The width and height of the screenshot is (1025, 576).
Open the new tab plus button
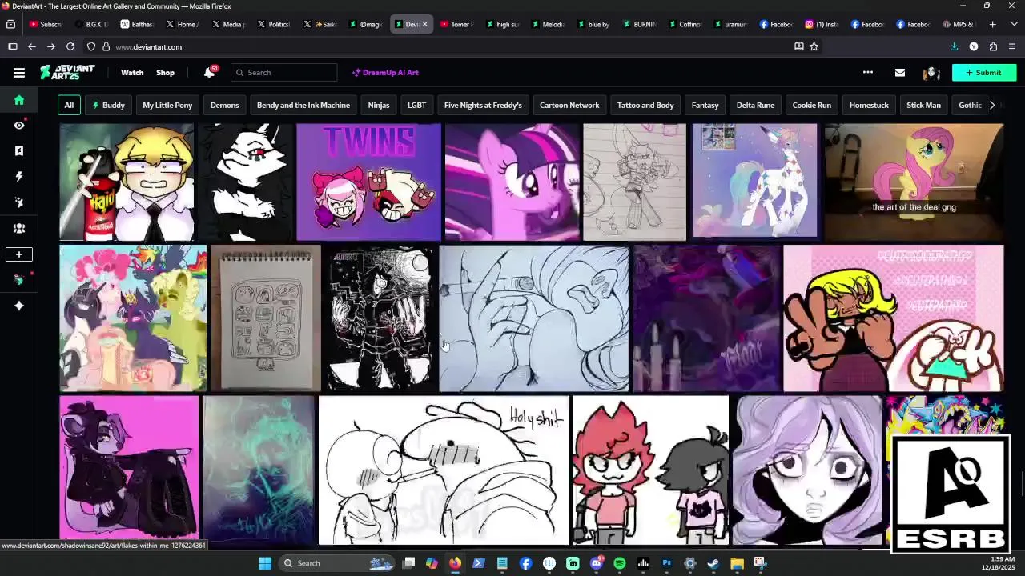tap(992, 24)
